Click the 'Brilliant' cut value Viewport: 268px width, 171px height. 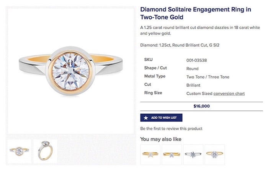click(194, 85)
